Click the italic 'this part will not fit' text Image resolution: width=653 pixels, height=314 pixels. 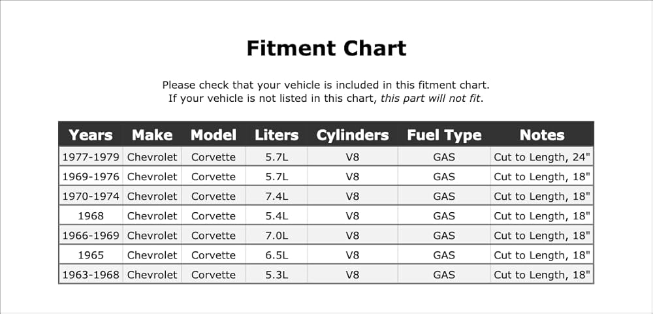pos(430,99)
